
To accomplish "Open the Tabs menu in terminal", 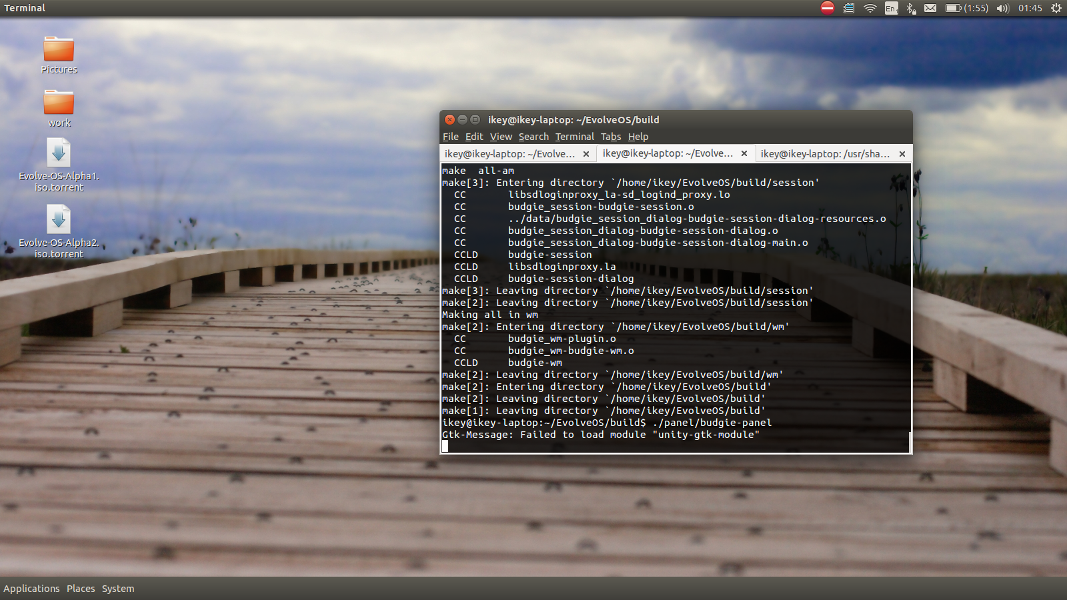I will pyautogui.click(x=611, y=137).
